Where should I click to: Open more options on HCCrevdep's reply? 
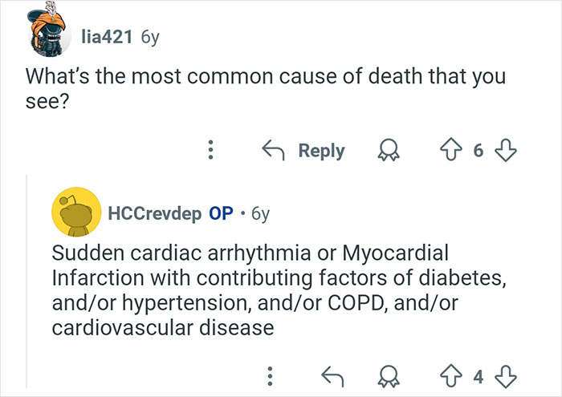click(271, 375)
